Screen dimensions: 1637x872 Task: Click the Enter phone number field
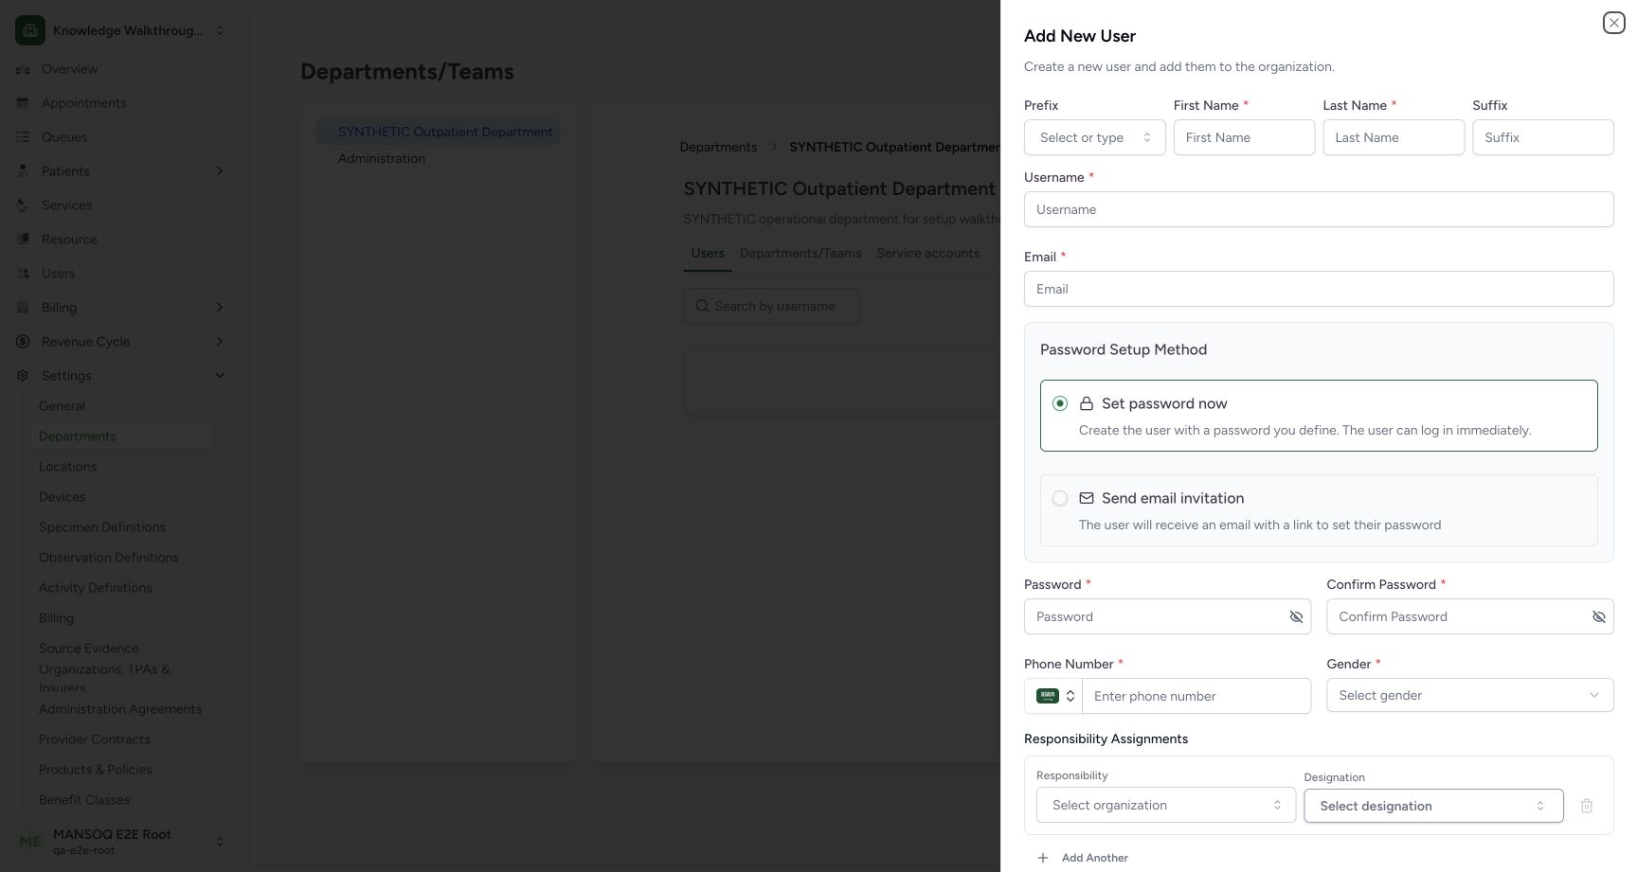pyautogui.click(x=1196, y=696)
